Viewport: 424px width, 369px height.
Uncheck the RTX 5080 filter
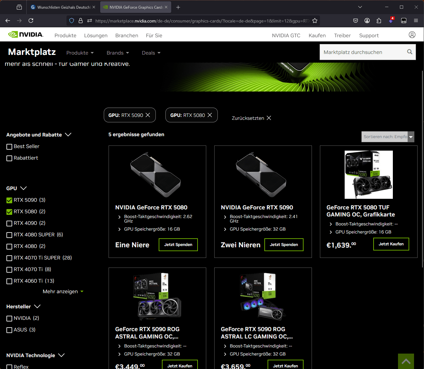click(x=9, y=212)
